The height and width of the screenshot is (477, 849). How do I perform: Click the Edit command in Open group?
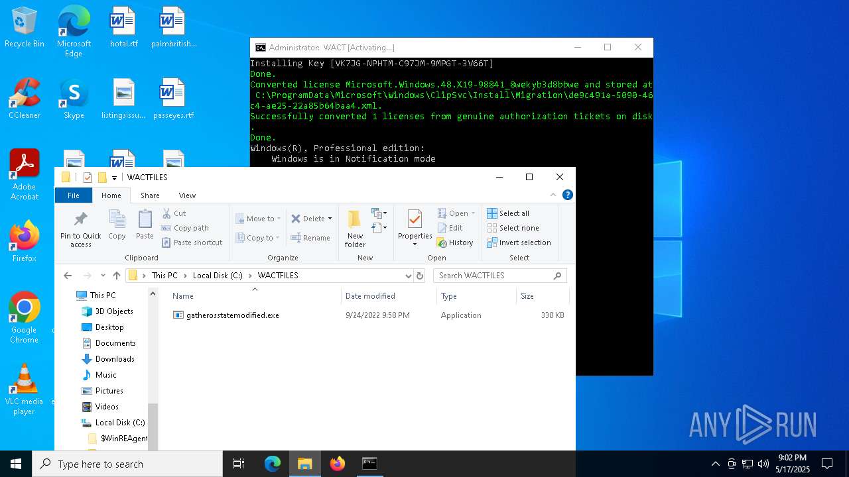(x=450, y=228)
